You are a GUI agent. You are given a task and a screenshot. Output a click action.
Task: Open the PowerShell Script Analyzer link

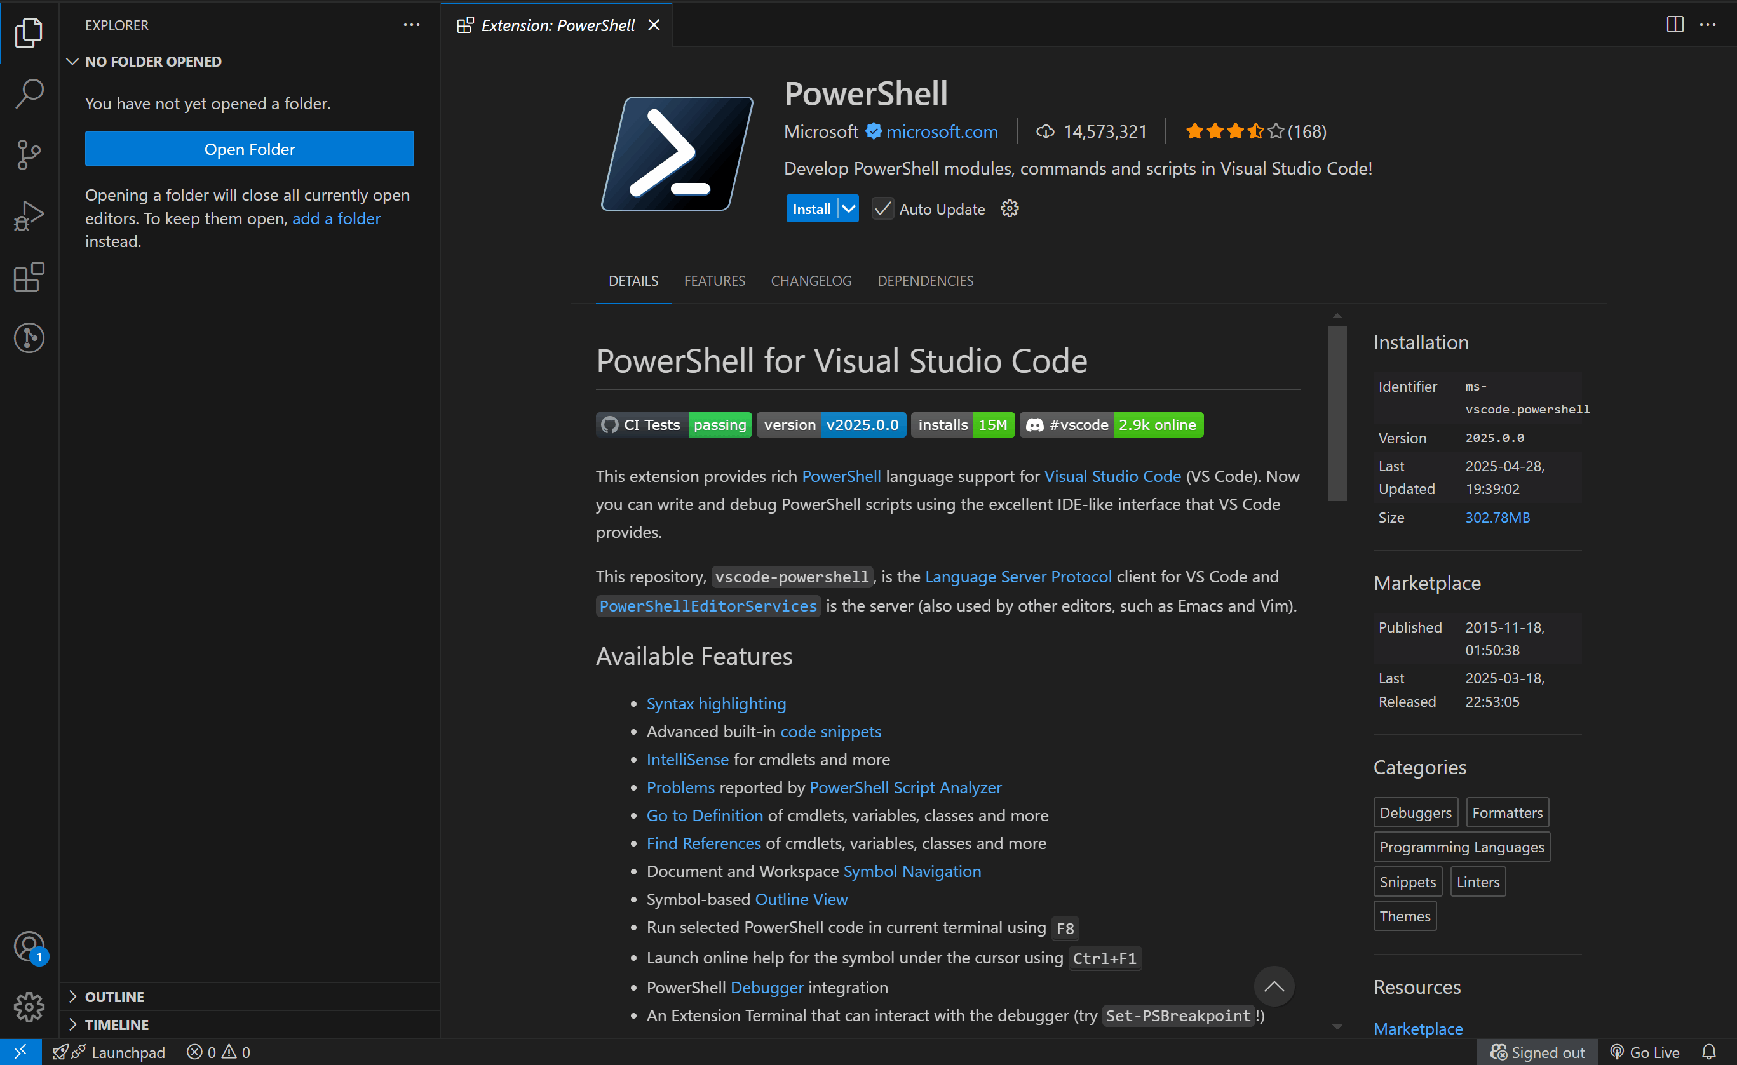pyautogui.click(x=905, y=787)
